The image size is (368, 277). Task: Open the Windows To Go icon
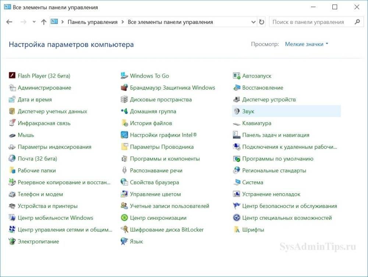124,76
